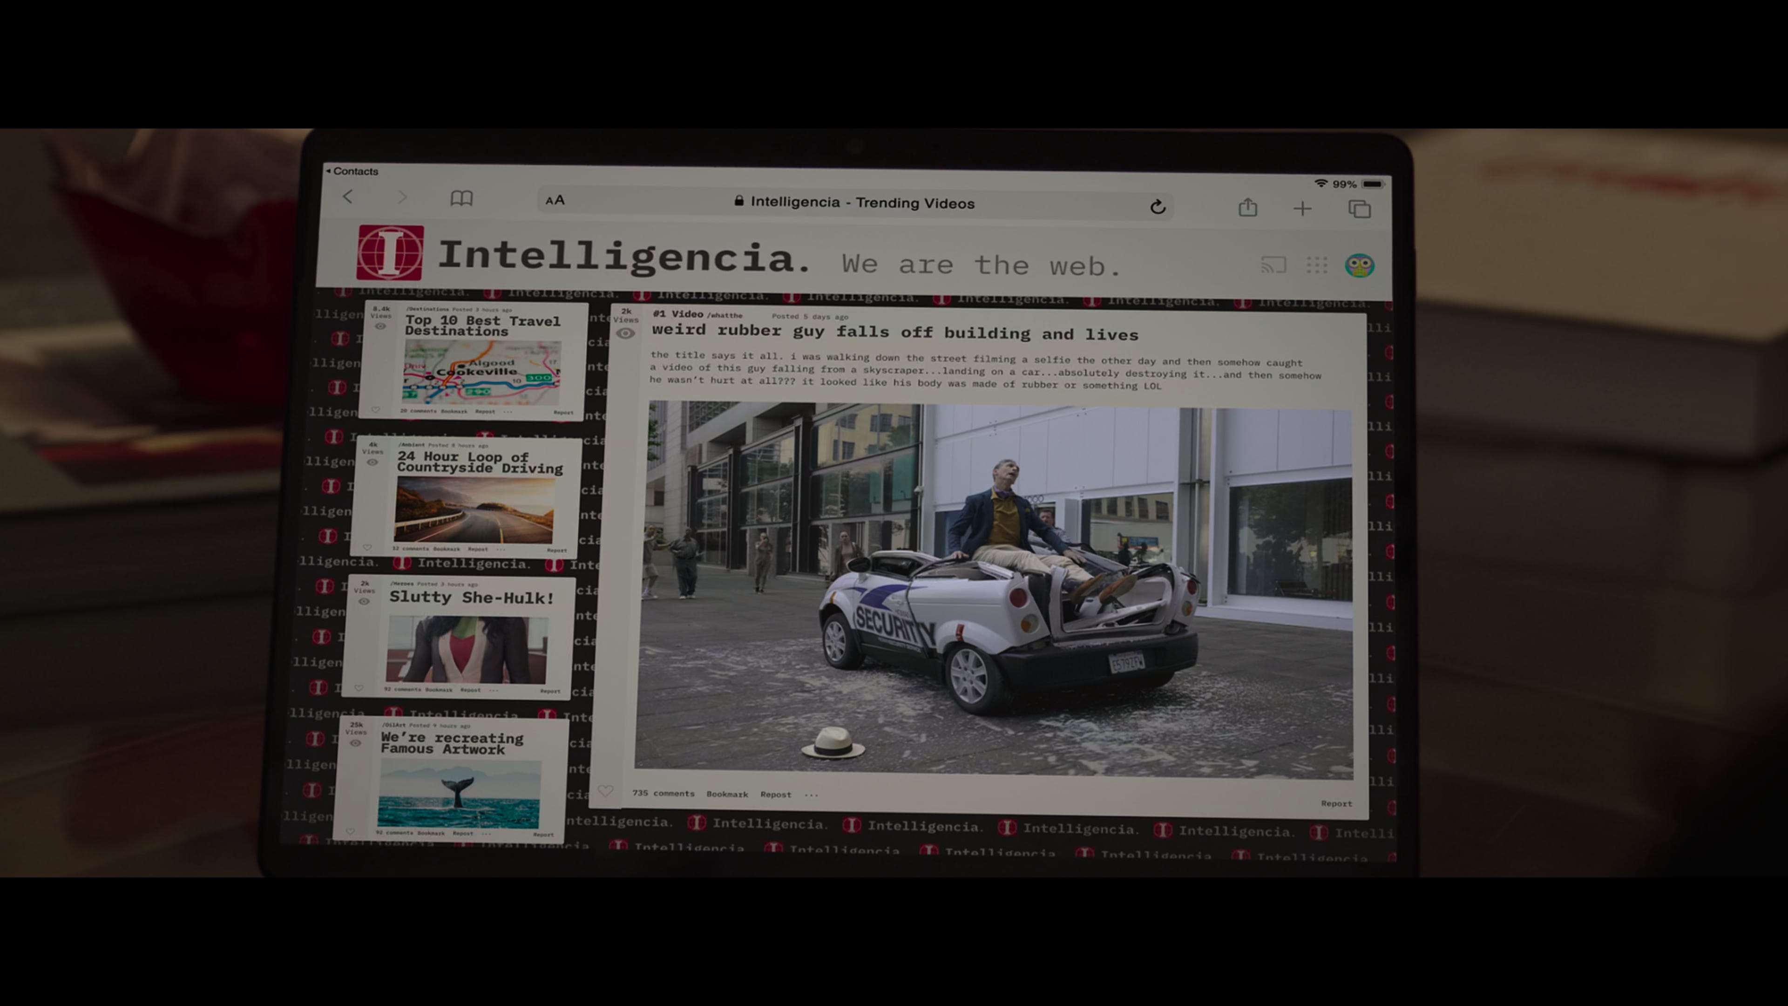
Task: Open the Safari bookmarks book icon
Action: coord(461,198)
